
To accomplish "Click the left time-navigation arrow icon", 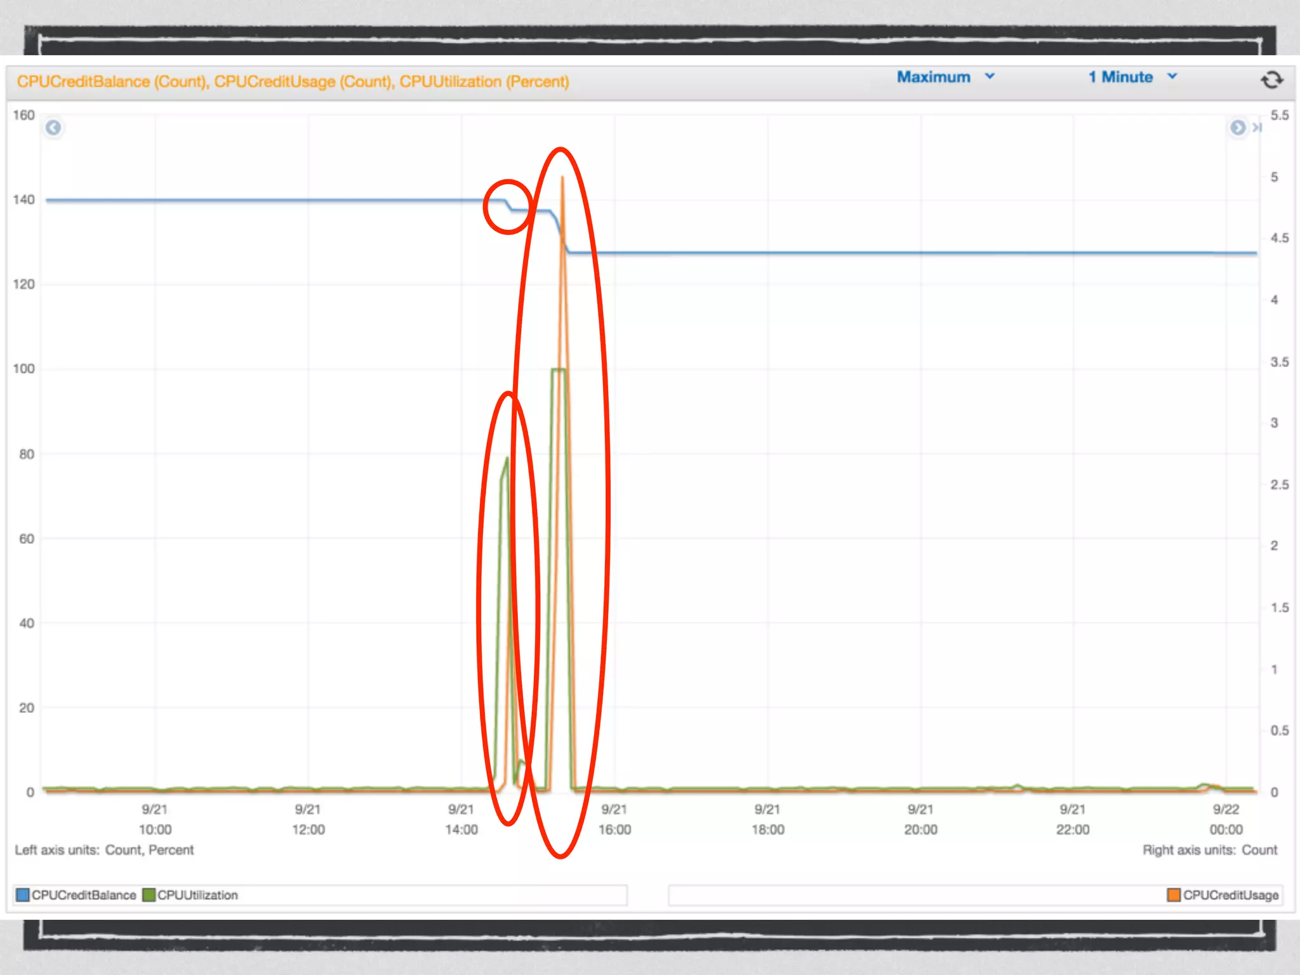I will [54, 128].
